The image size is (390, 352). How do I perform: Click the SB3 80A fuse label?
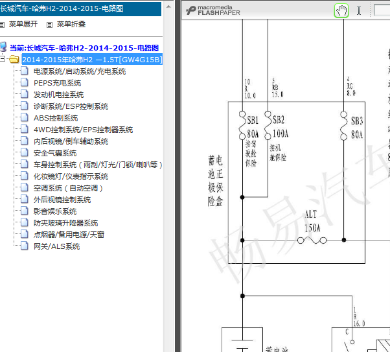pyautogui.click(x=357, y=128)
